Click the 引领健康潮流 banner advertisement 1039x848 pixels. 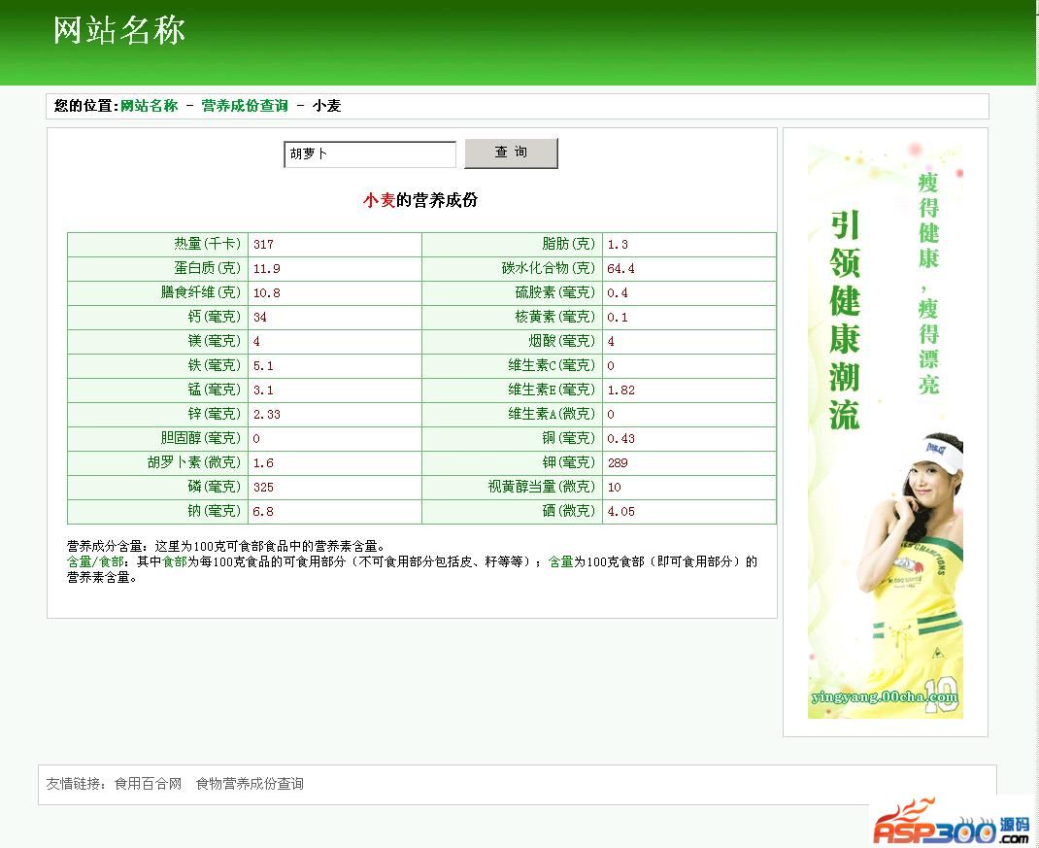point(886,432)
